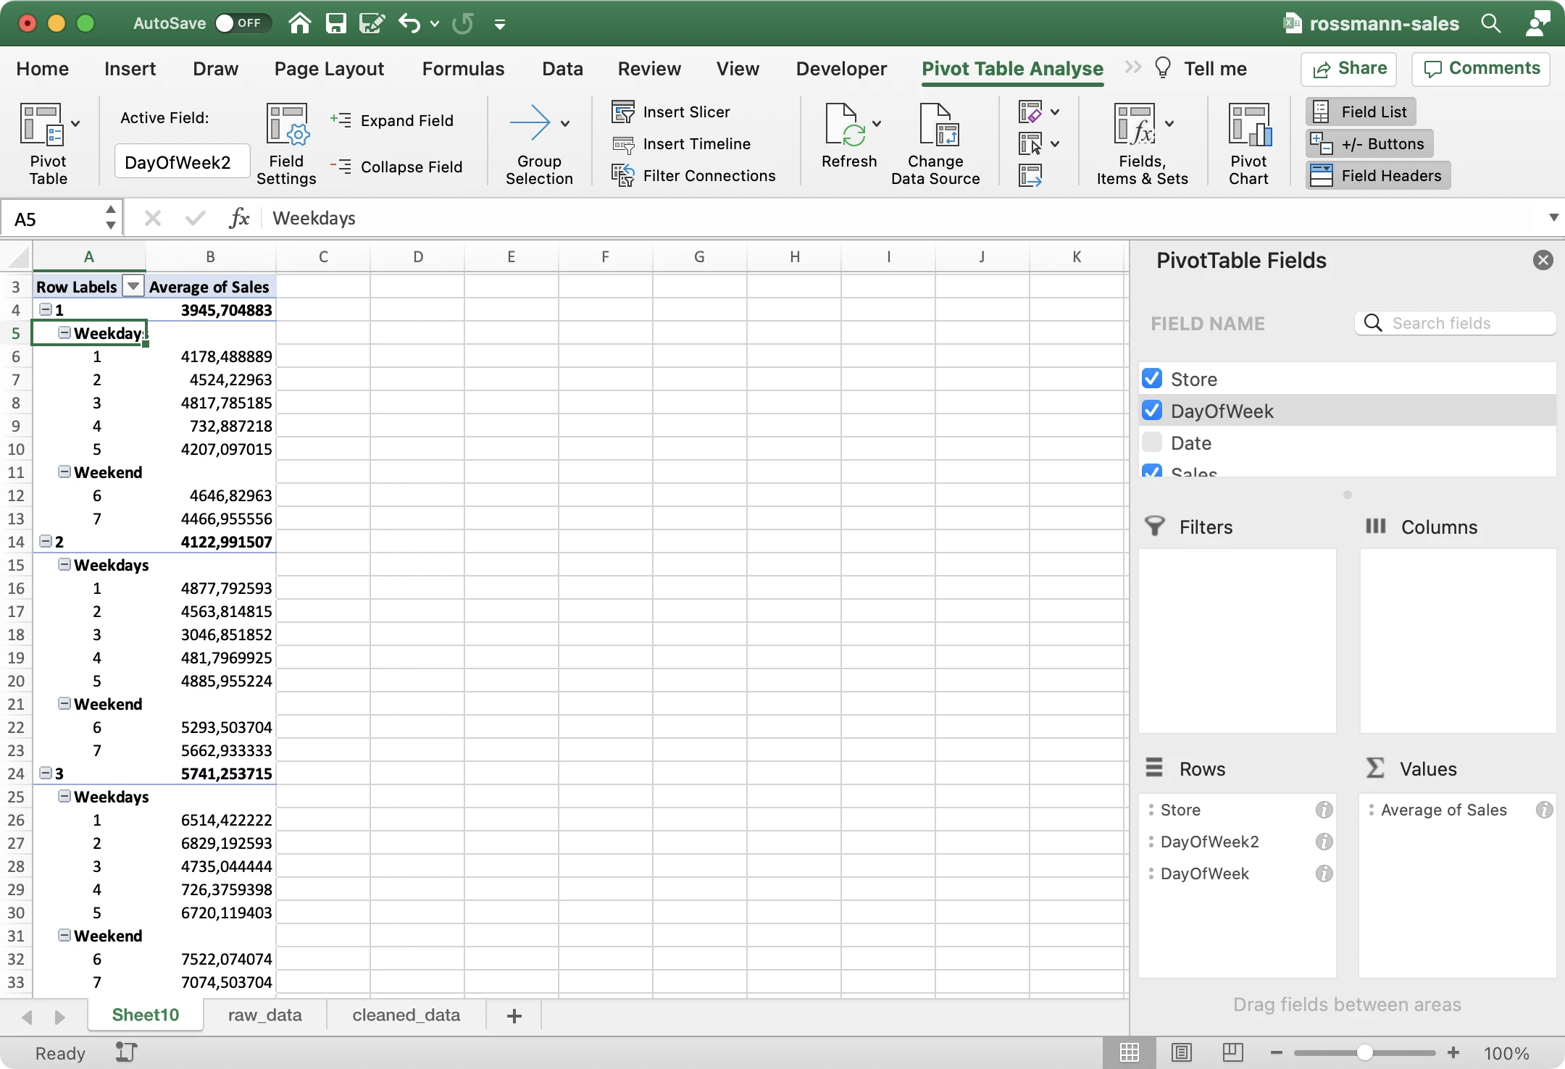Click the Field List button icon
1565x1069 pixels.
[x=1322, y=111]
